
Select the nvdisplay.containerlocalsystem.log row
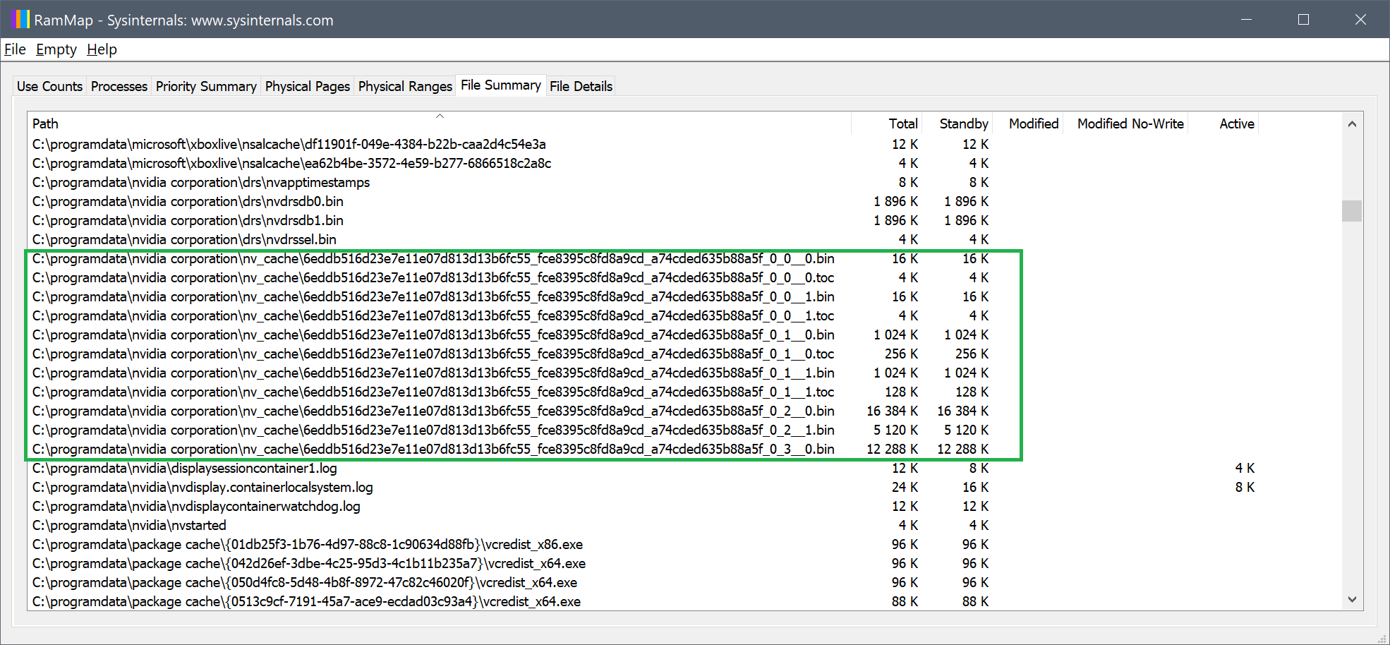point(643,487)
